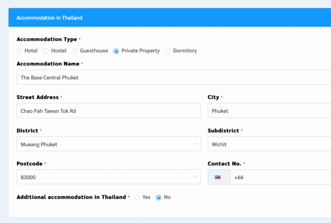Click the Contact No. phone field
Screen dimensions: 331x223
pos(281,177)
